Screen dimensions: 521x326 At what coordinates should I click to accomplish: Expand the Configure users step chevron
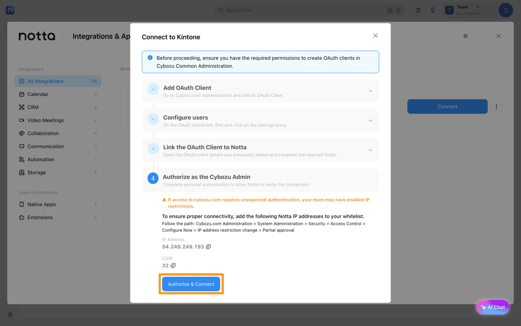[x=370, y=121]
